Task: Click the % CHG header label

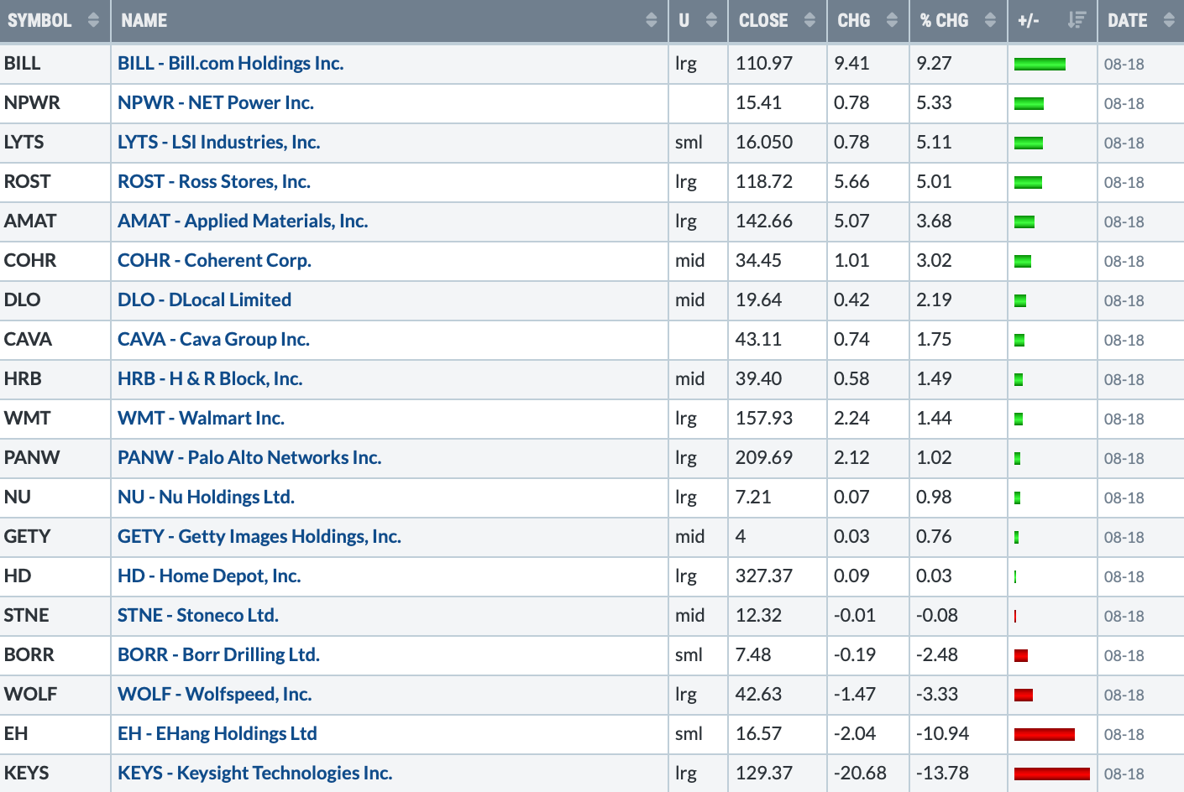Action: click(945, 20)
